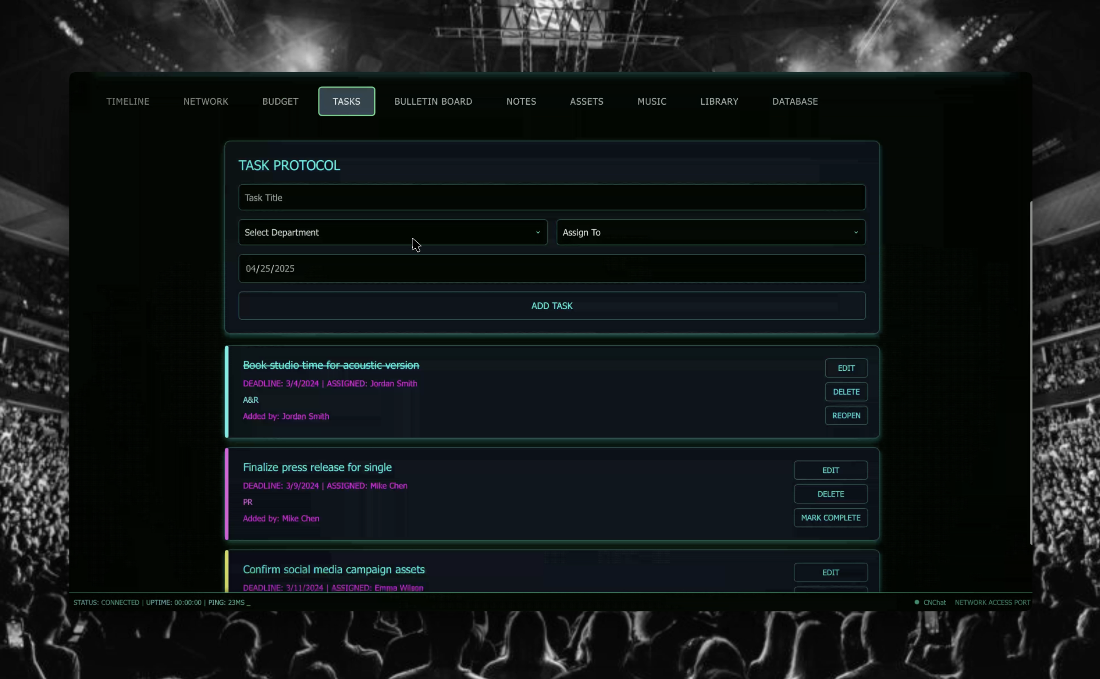Edit the Finalize press release task
This screenshot has height=679, width=1100.
pyautogui.click(x=830, y=470)
